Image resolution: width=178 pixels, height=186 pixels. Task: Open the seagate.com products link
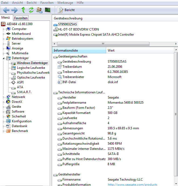pos(132,185)
